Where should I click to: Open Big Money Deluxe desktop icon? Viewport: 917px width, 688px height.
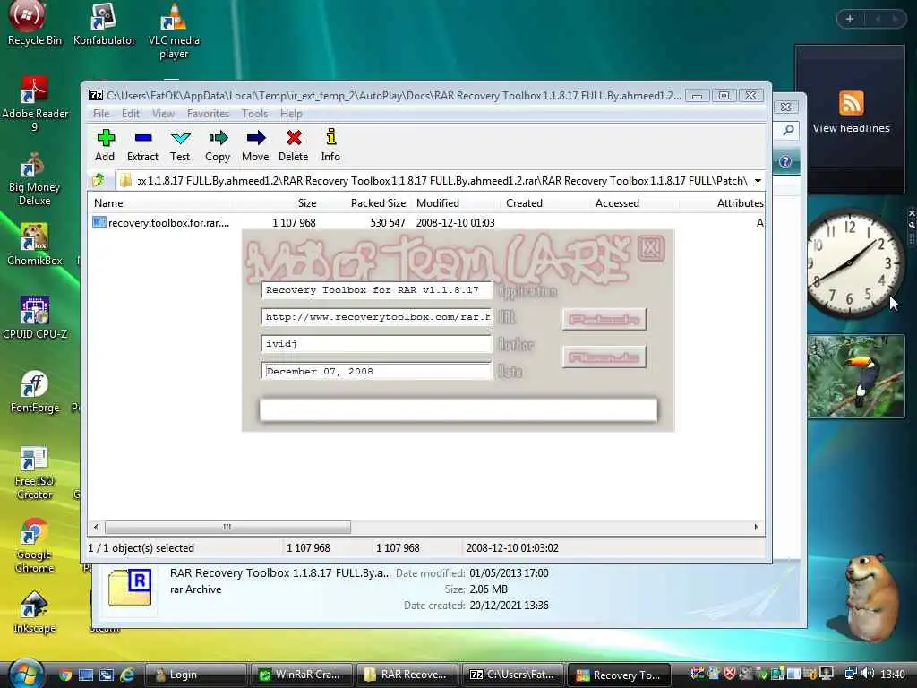point(35,178)
